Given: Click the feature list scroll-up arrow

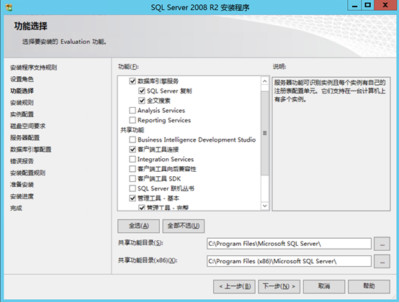Looking at the screenshot, I should coord(264,81).
